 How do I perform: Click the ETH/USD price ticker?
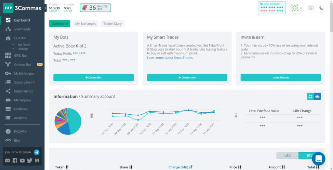(69, 8)
